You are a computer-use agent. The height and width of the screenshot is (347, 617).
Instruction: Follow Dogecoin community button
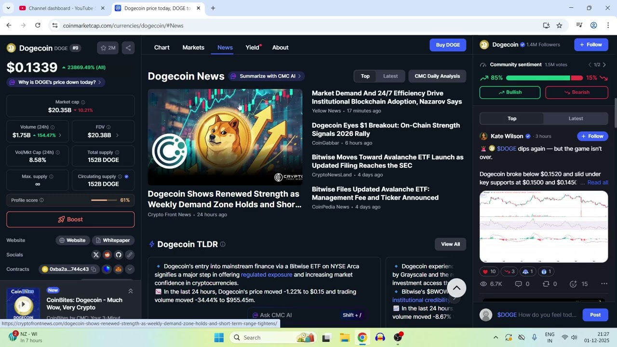click(x=591, y=45)
